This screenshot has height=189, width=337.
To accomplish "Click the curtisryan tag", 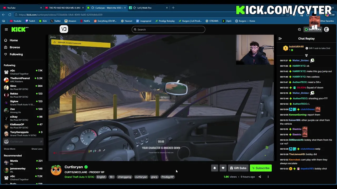I will (141, 177).
